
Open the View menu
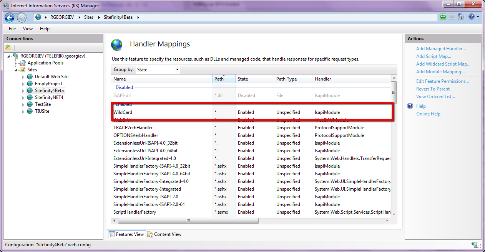click(28, 29)
